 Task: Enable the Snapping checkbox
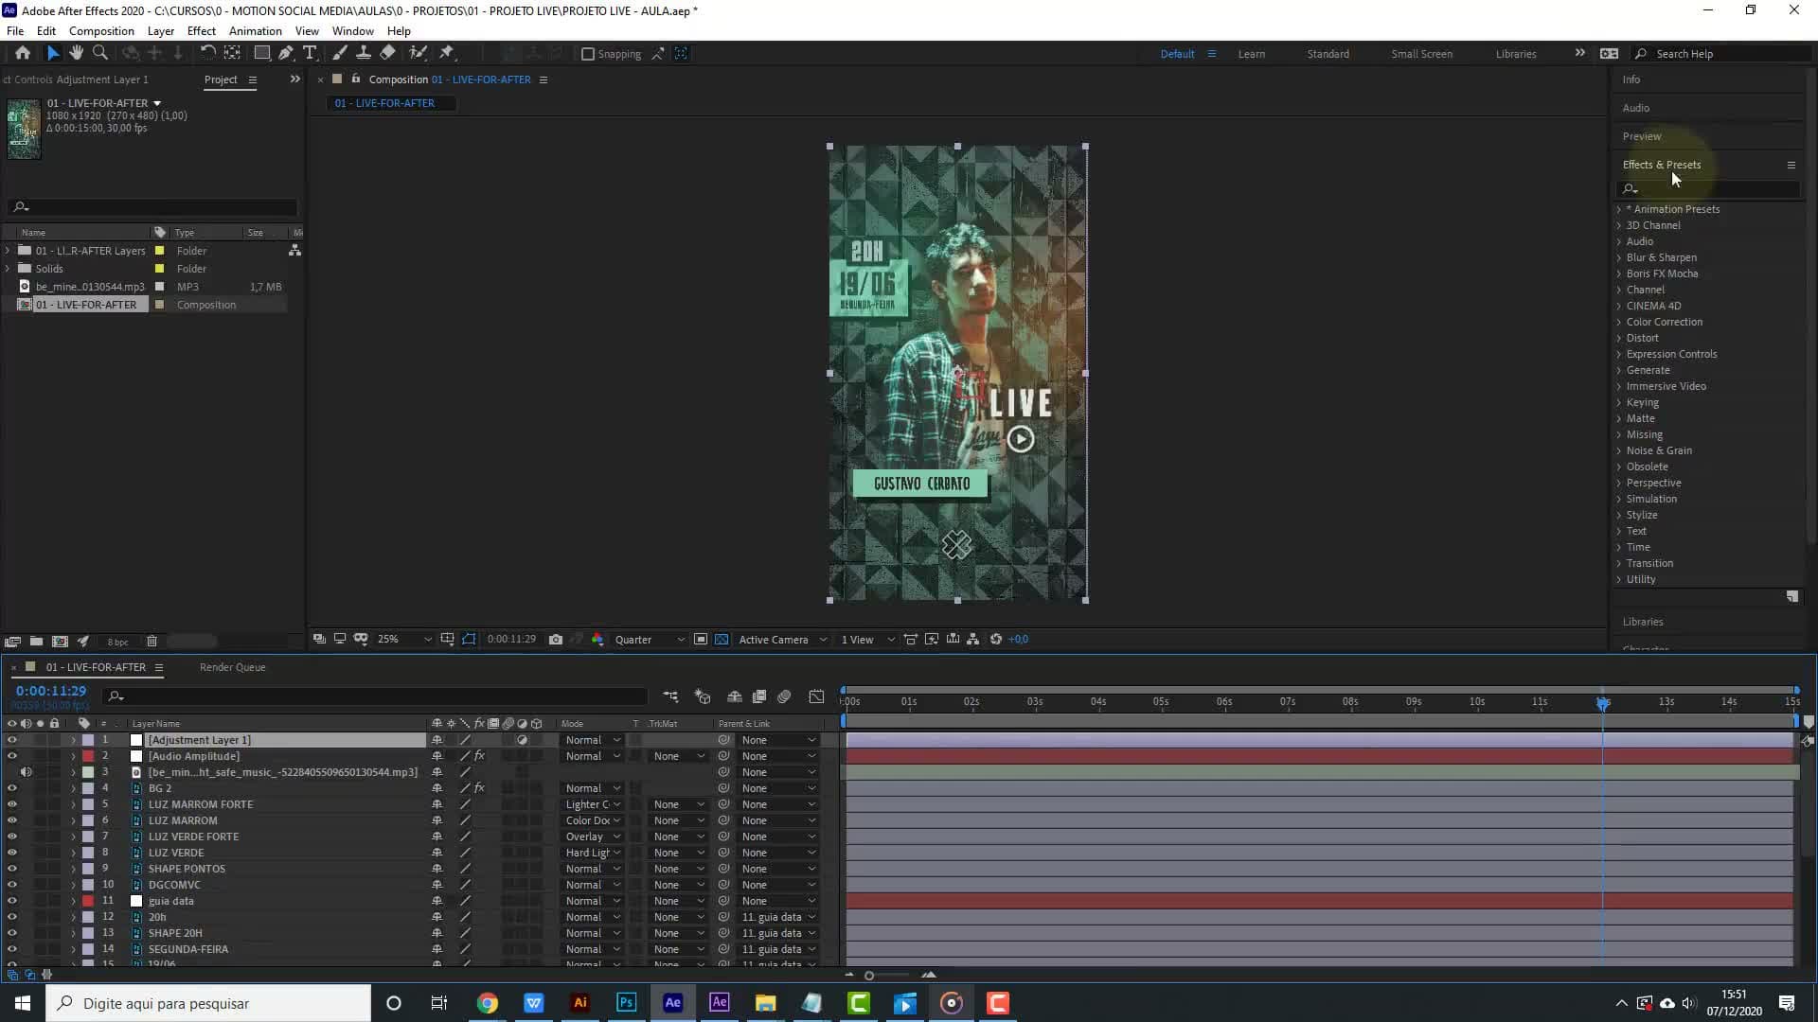coord(588,54)
